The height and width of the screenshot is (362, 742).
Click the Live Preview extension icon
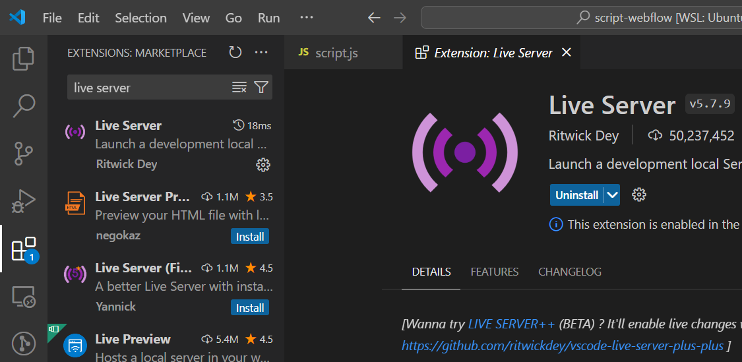[x=75, y=346]
